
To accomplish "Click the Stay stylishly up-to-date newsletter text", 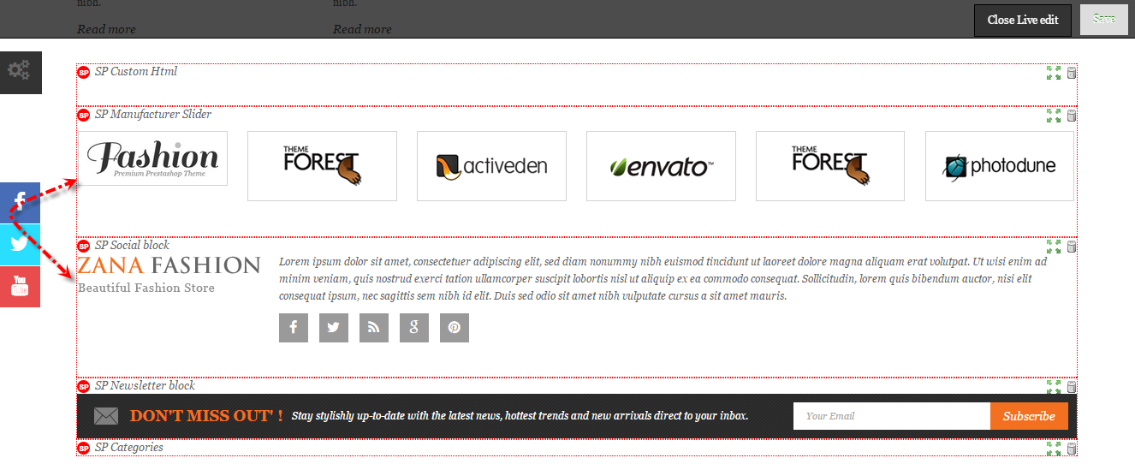I will pyautogui.click(x=520, y=416).
